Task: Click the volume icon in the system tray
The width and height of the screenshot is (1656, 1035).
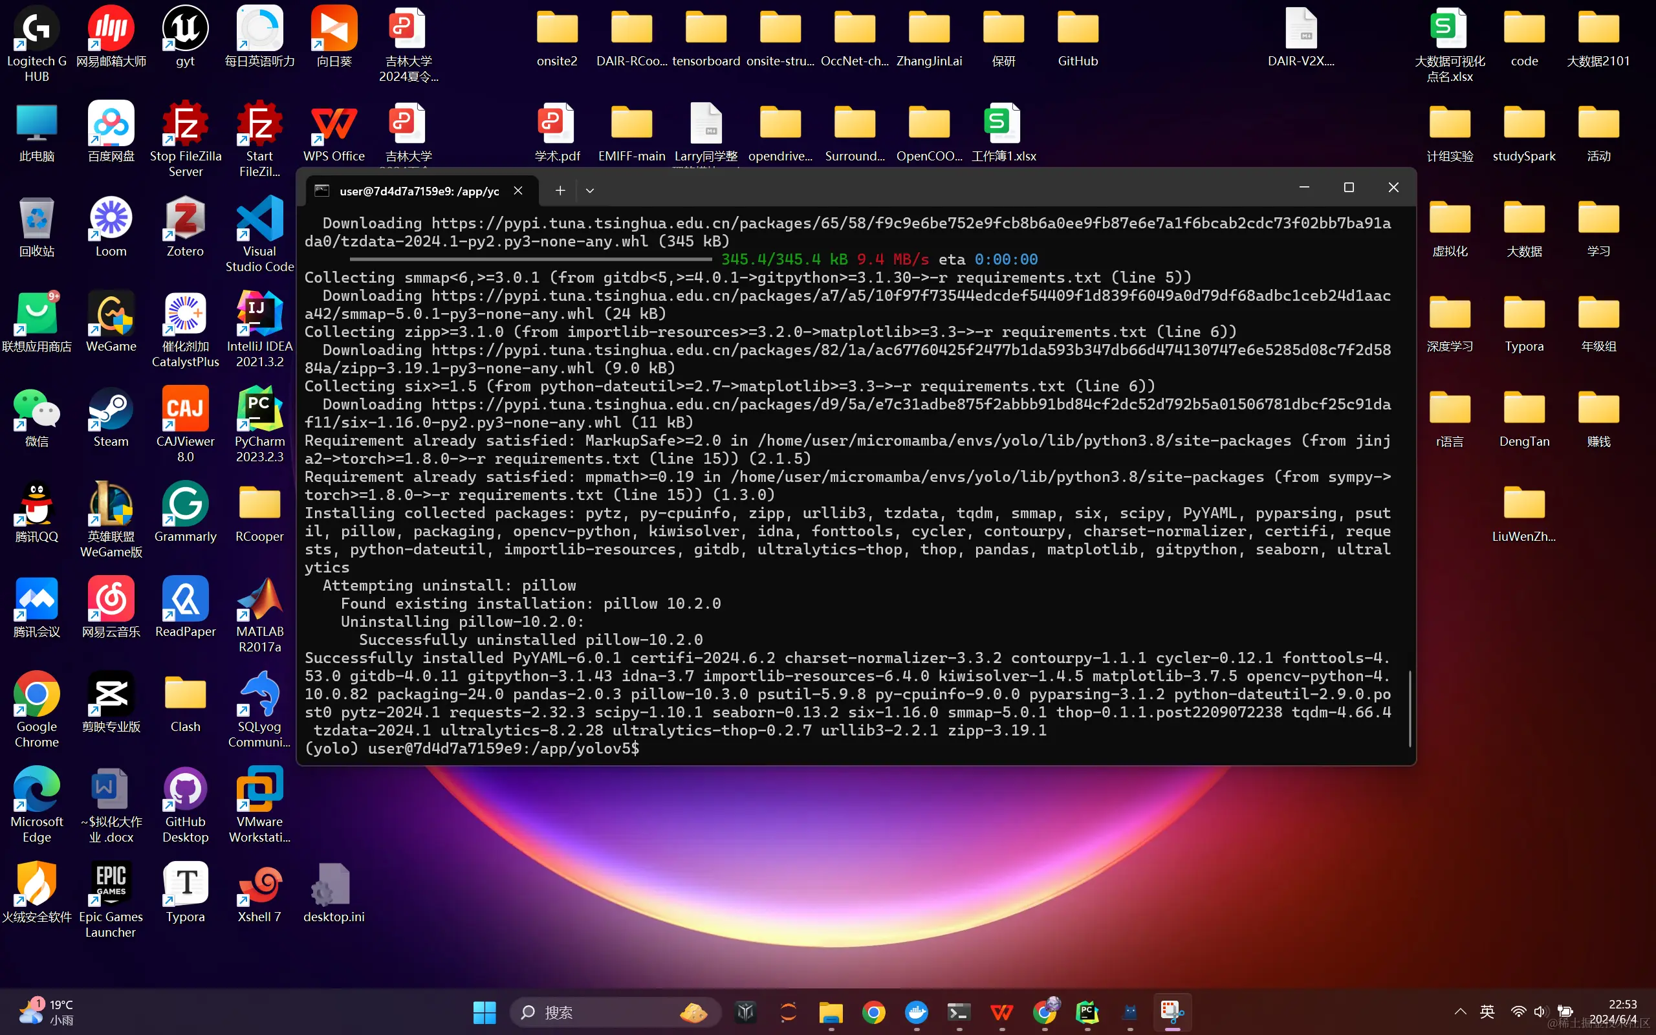Action: 1540,1012
